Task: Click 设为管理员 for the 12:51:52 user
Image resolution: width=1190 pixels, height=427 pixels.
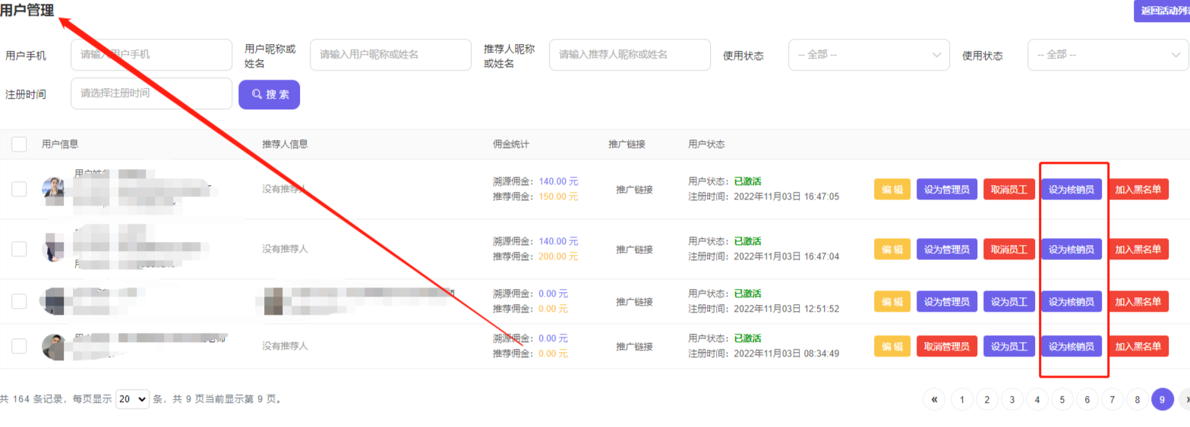Action: (946, 301)
